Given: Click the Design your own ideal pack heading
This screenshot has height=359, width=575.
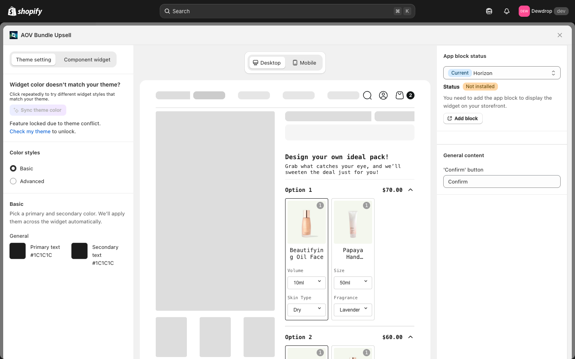Looking at the screenshot, I should (337, 157).
